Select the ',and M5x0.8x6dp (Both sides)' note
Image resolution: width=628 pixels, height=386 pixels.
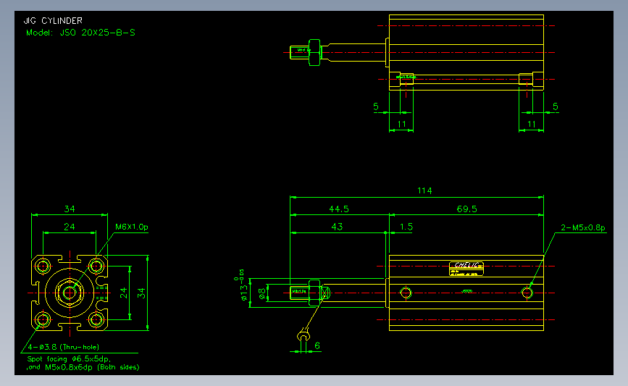[83, 367]
